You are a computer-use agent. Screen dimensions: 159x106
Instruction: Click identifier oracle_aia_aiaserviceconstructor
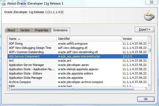coord(79,56)
